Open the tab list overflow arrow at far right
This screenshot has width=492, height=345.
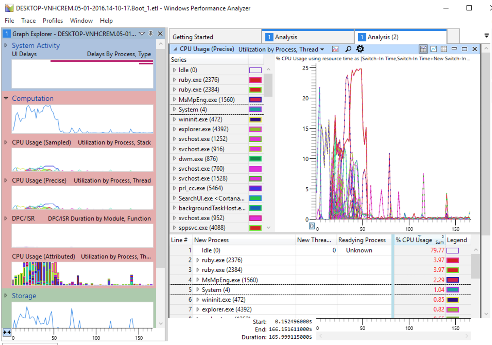(x=486, y=36)
